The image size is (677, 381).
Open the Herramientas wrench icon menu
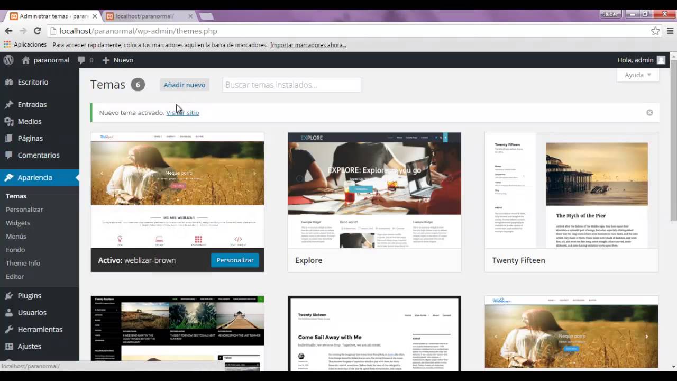tap(40, 329)
